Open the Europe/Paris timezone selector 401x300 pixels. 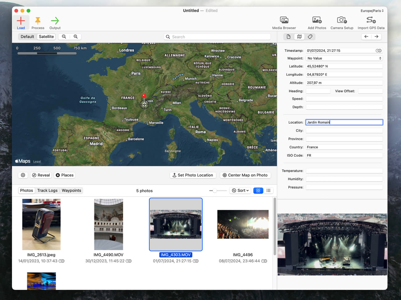pos(372,10)
